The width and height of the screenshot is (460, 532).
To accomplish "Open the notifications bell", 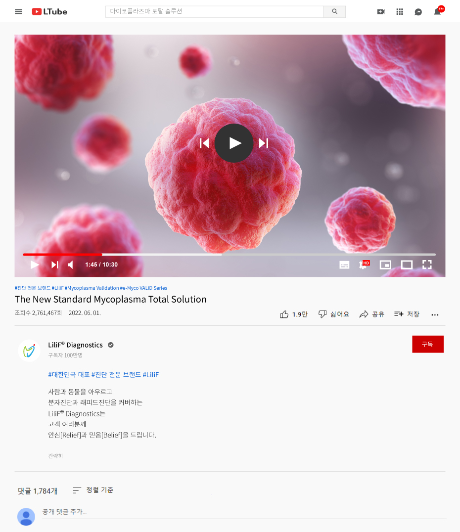I will click(x=438, y=11).
